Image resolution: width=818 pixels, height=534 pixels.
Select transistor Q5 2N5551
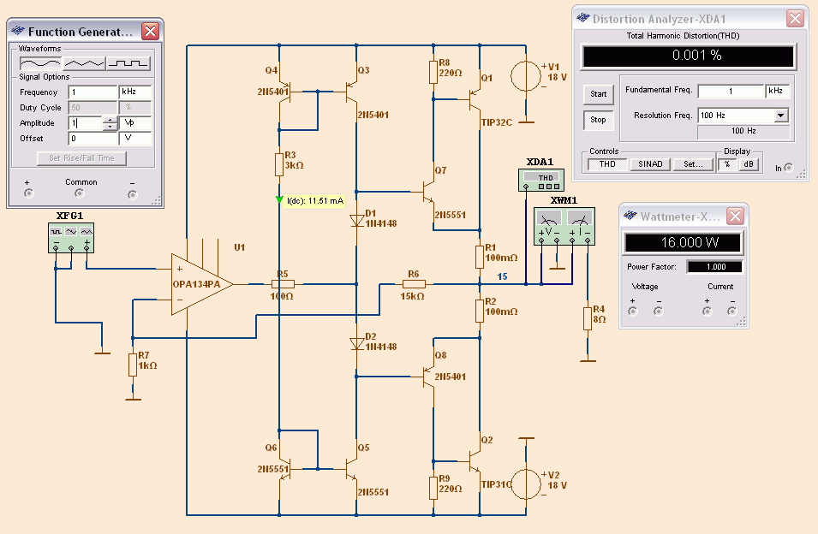[x=352, y=470]
